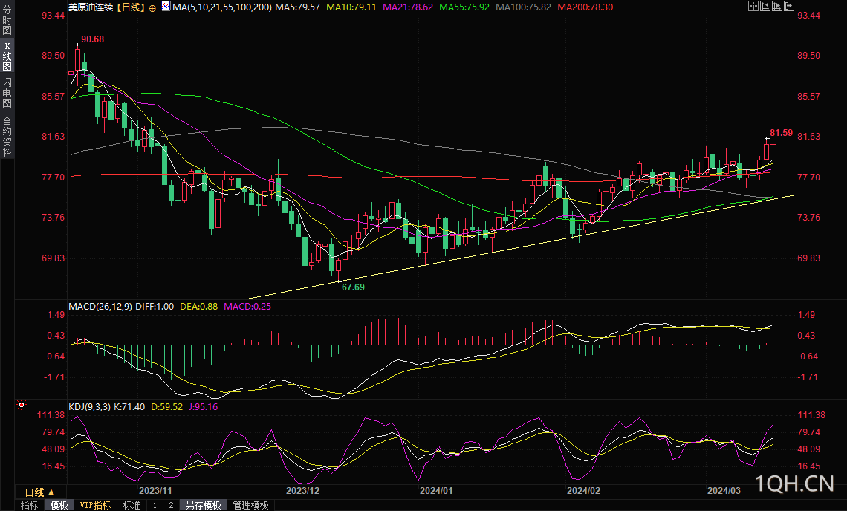This screenshot has width=847, height=511.
Task: Click the 2023/11 date label on time axis
Action: pyautogui.click(x=155, y=490)
